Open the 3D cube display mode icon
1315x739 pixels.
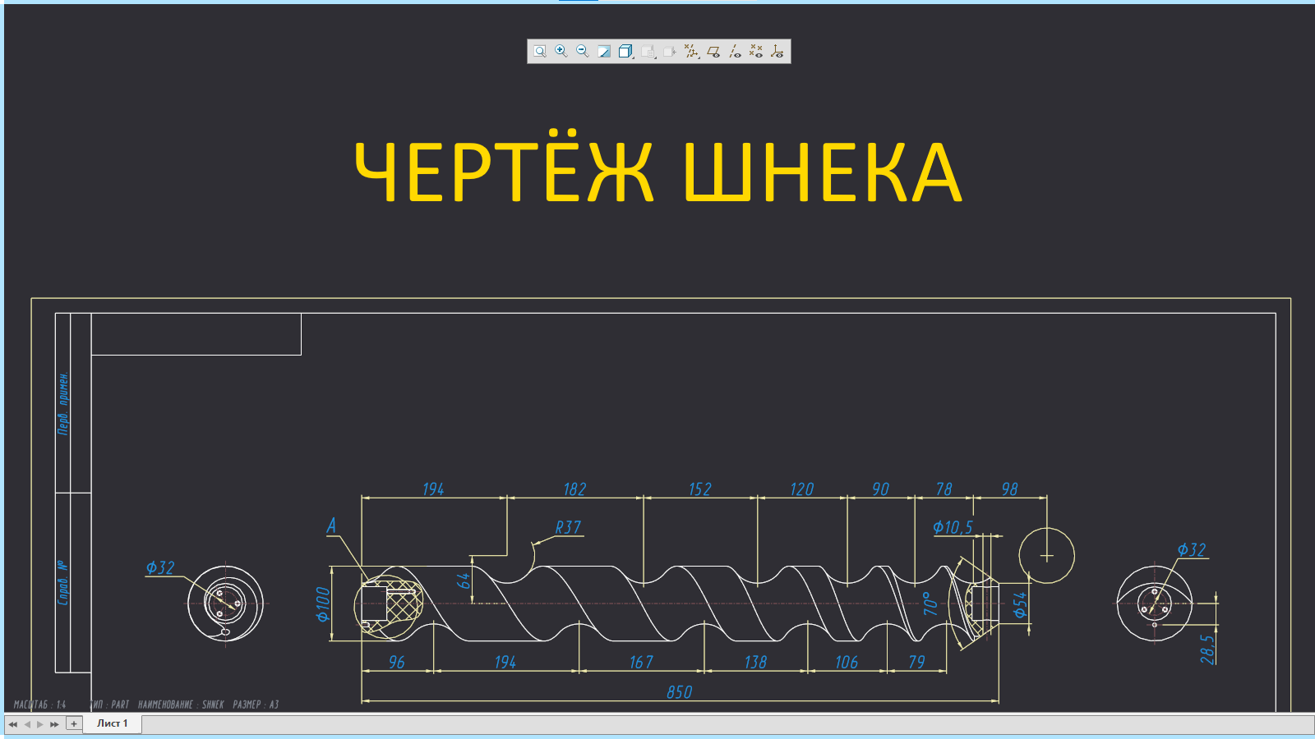point(624,51)
